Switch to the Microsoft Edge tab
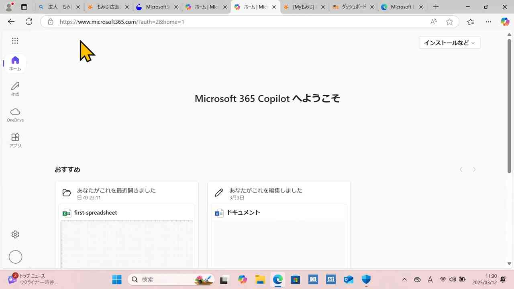 click(x=402, y=7)
